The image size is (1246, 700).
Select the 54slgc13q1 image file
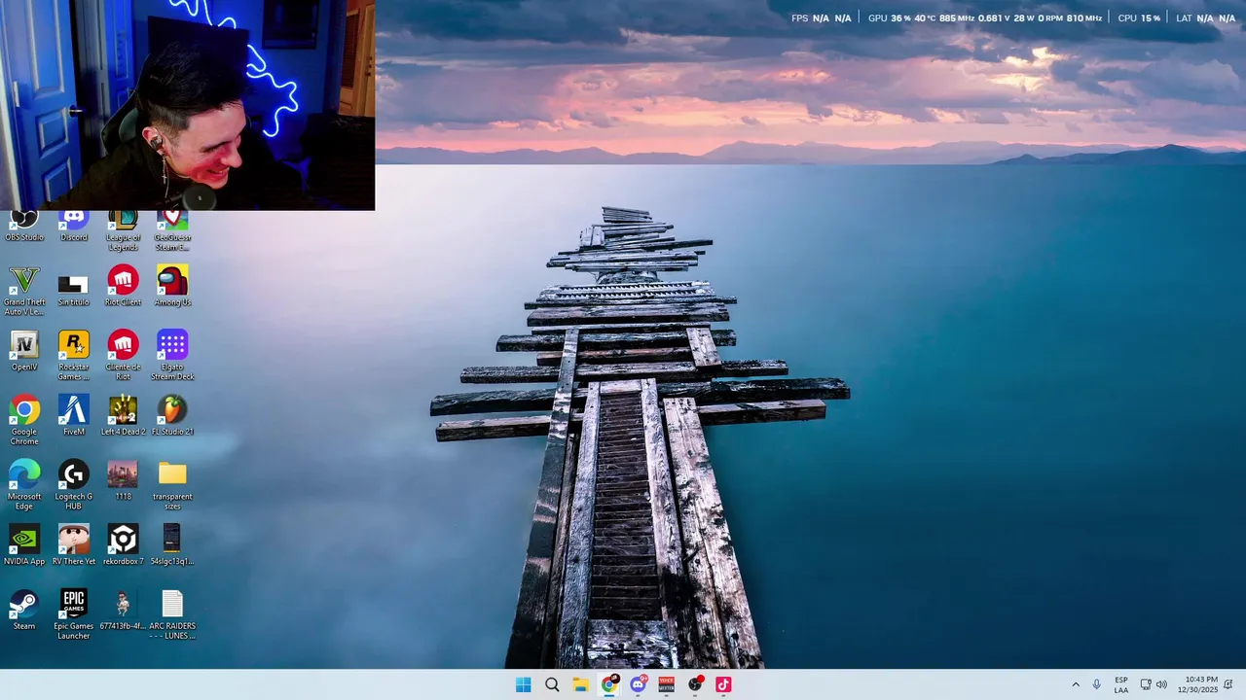click(x=172, y=545)
